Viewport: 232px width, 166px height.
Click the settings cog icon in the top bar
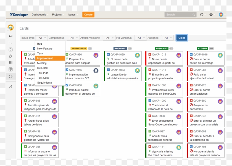coord(211,15)
